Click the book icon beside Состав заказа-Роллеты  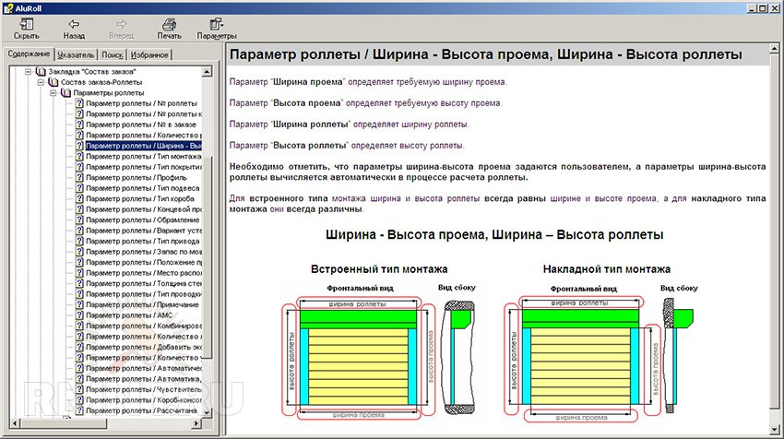pyautogui.click(x=53, y=82)
